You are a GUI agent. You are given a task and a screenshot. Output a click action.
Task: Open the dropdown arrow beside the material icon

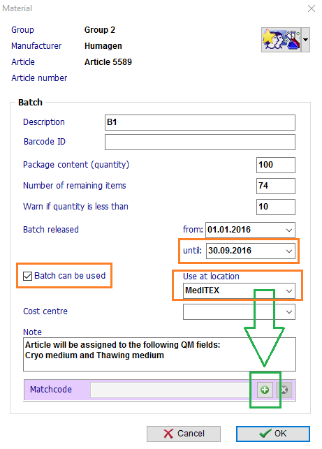pos(306,40)
